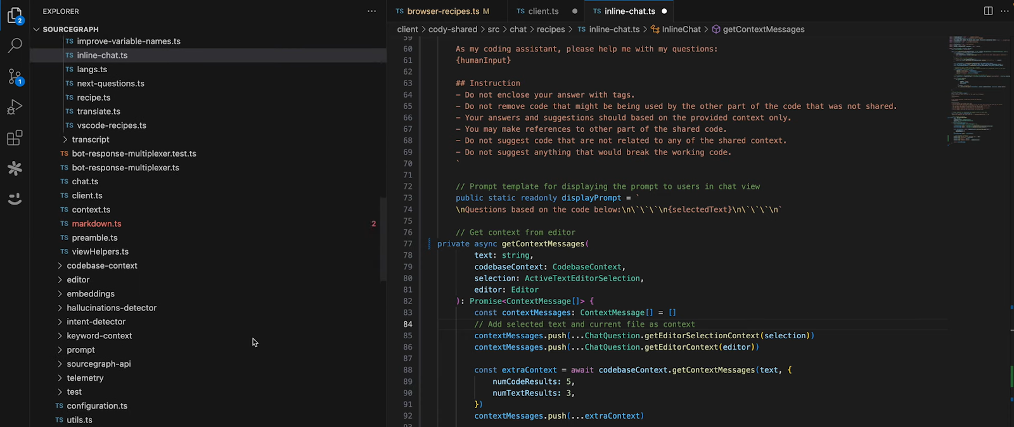Open utils.ts file
This screenshot has height=427, width=1014.
208,420
